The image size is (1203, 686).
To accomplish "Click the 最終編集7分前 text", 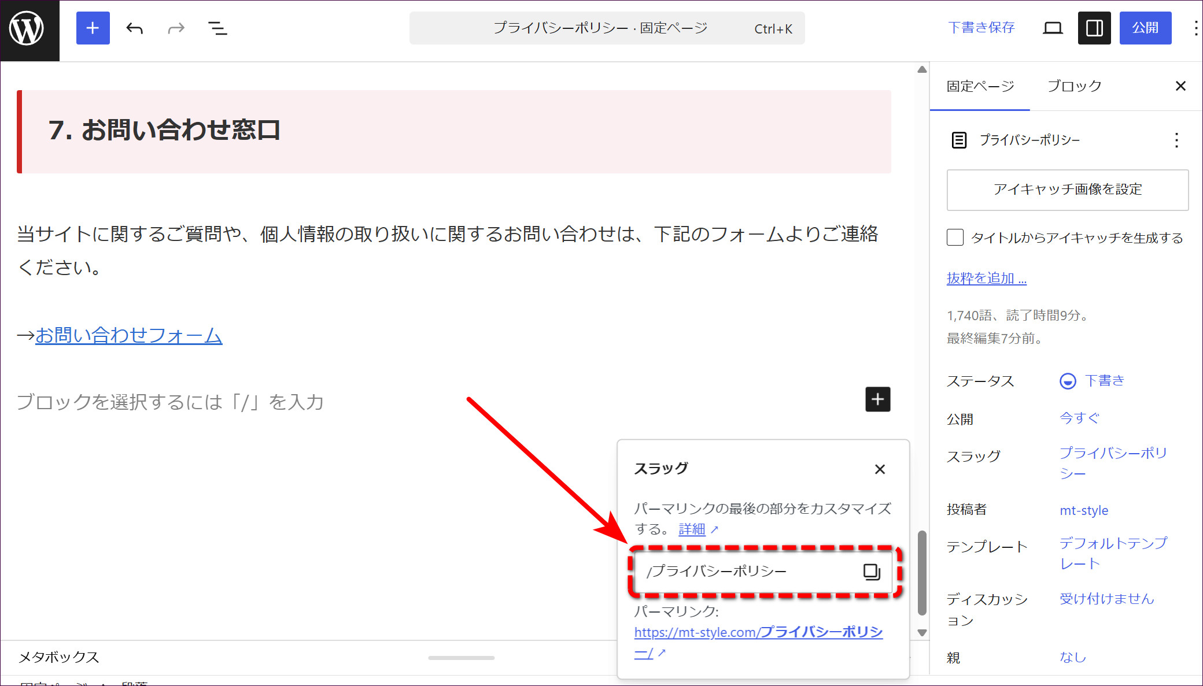I will [996, 339].
